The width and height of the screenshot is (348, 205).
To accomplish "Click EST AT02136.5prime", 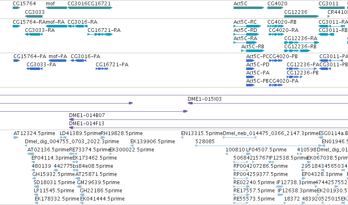I will pyautogui.click(x=48, y=150).
